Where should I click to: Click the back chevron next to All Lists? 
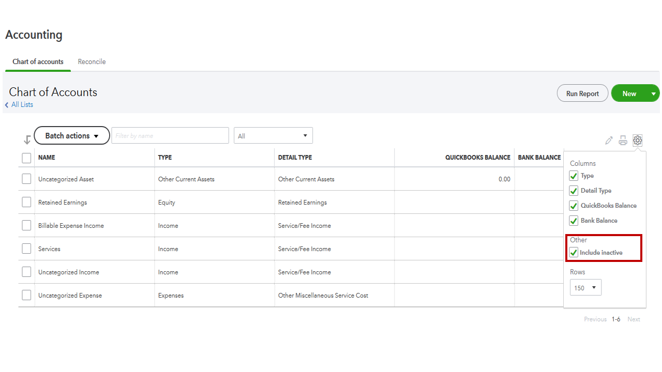(x=7, y=105)
